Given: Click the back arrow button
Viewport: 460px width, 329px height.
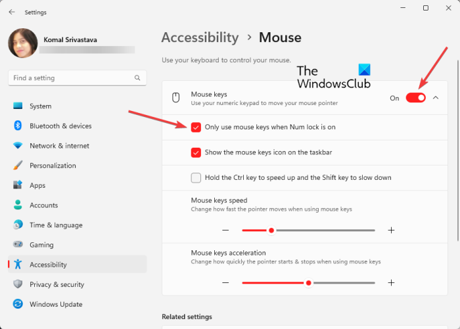Looking at the screenshot, I should [x=12, y=12].
